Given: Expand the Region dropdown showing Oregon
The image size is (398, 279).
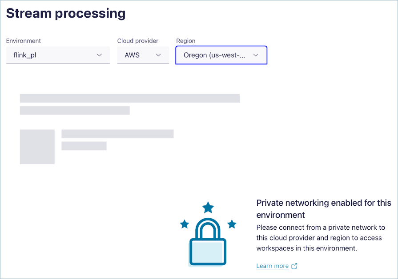Looking at the screenshot, I should 221,55.
